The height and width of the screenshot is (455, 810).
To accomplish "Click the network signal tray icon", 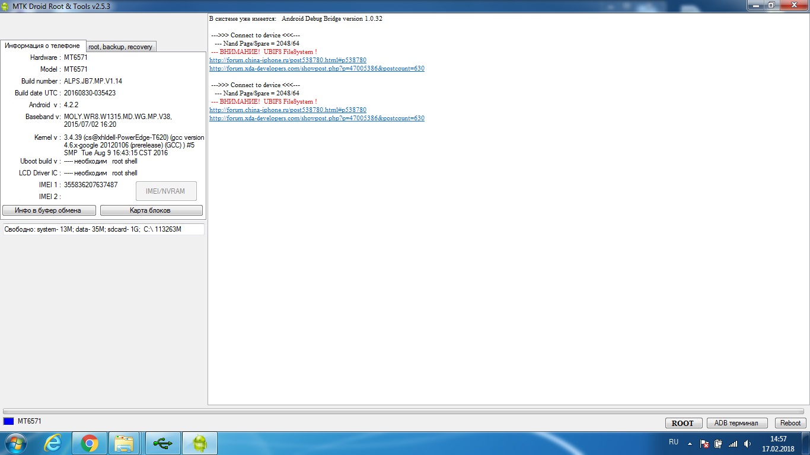I will point(733,444).
